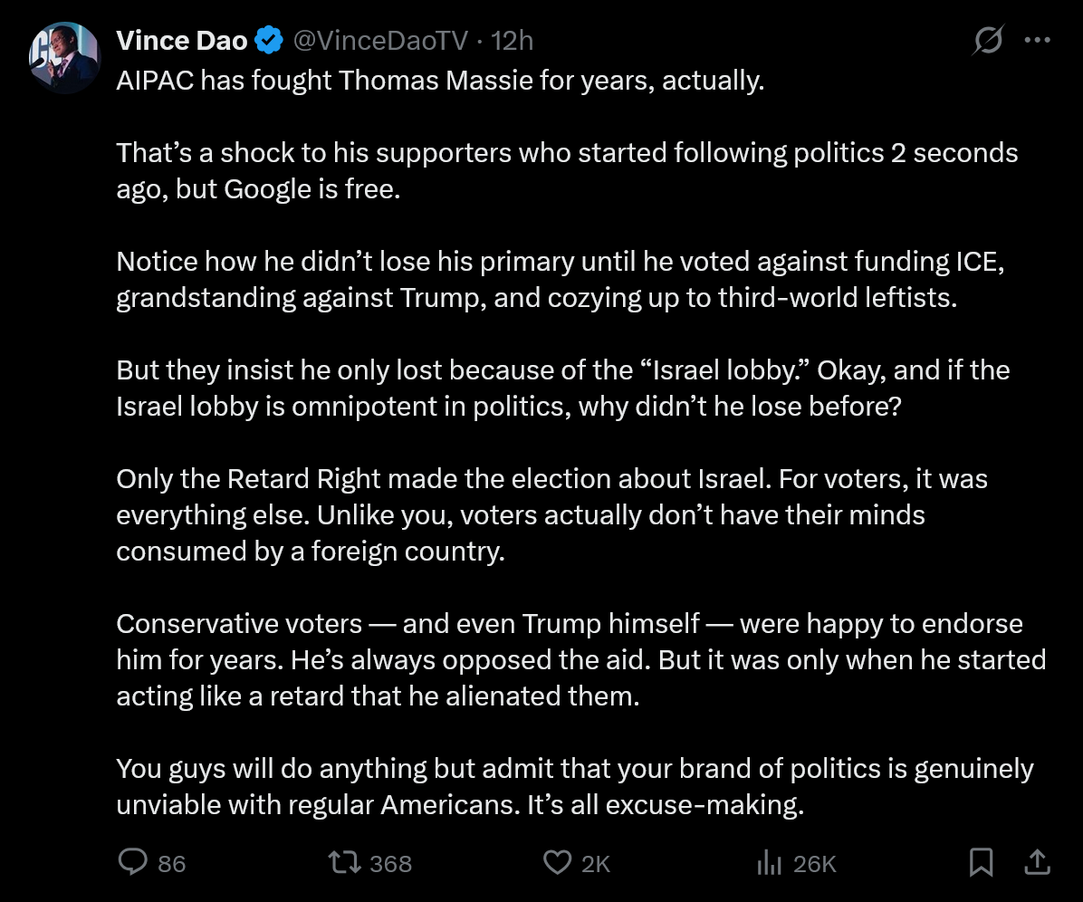Open the share post menu
1083x902 pixels.
[1037, 862]
